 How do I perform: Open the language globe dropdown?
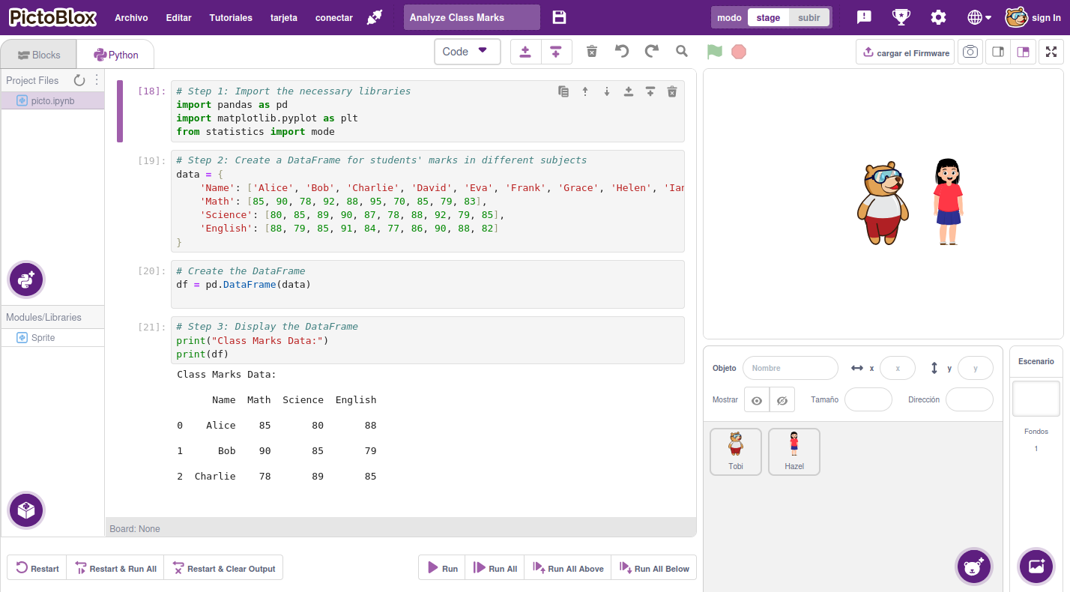979,17
